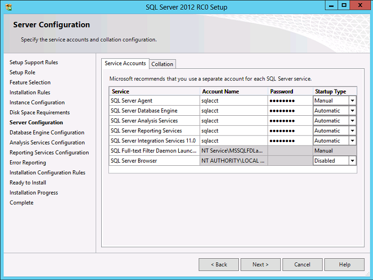Image resolution: width=373 pixels, height=280 pixels.
Task: Click the Account Name column header
Action: coord(234,91)
